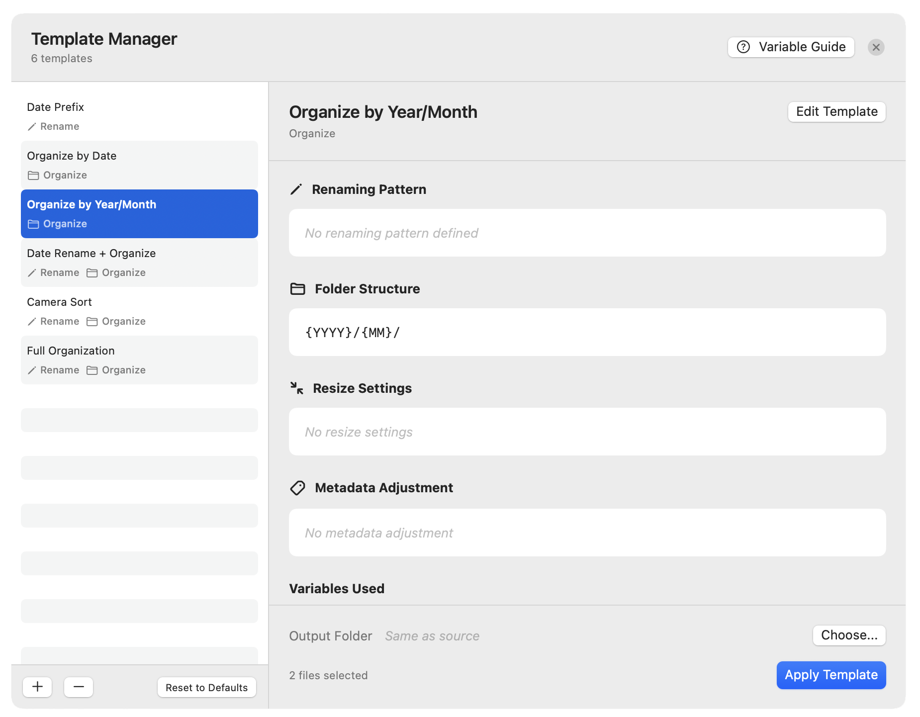The width and height of the screenshot is (920, 717).
Task: Add a new template with the plus button
Action: (37, 687)
